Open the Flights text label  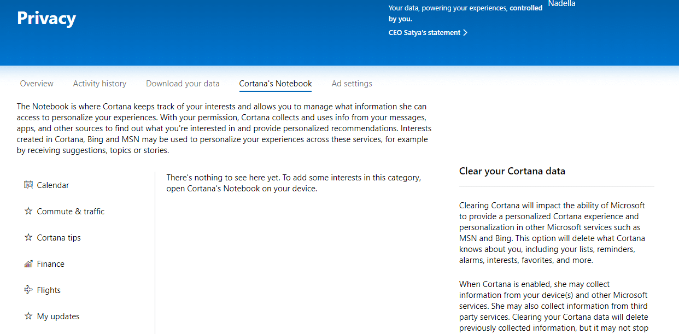pyautogui.click(x=49, y=290)
